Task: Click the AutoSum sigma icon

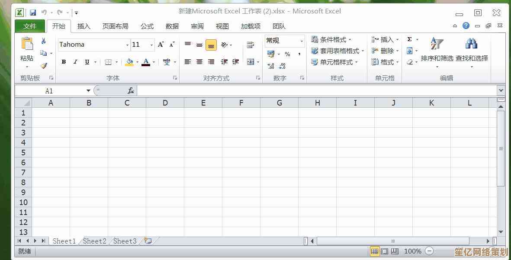Action: pyautogui.click(x=409, y=39)
